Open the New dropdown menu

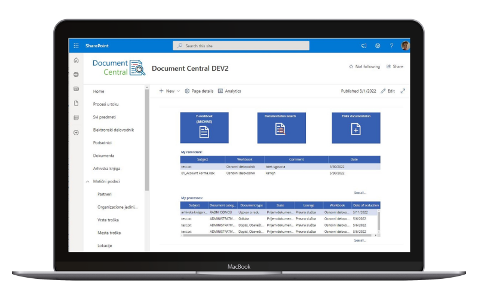point(169,91)
